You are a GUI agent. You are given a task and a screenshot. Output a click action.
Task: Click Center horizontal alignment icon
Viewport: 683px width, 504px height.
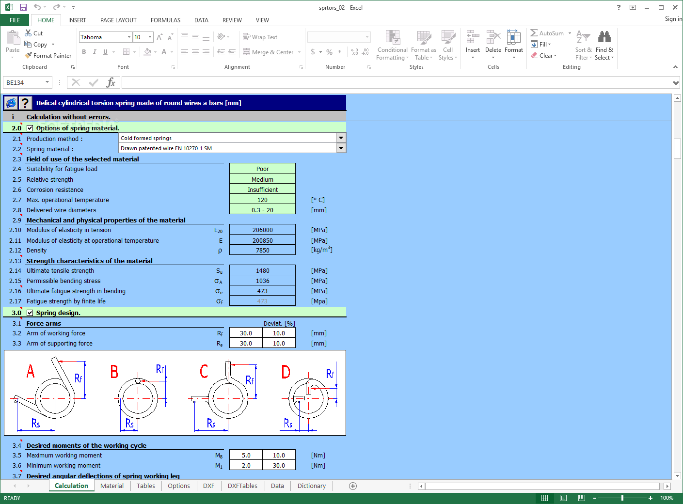coord(195,52)
